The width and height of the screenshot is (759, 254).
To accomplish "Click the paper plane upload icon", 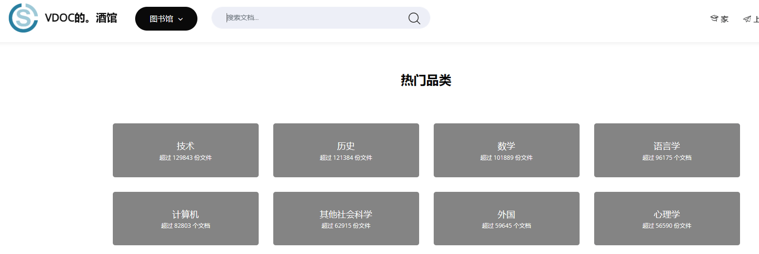I will (747, 19).
